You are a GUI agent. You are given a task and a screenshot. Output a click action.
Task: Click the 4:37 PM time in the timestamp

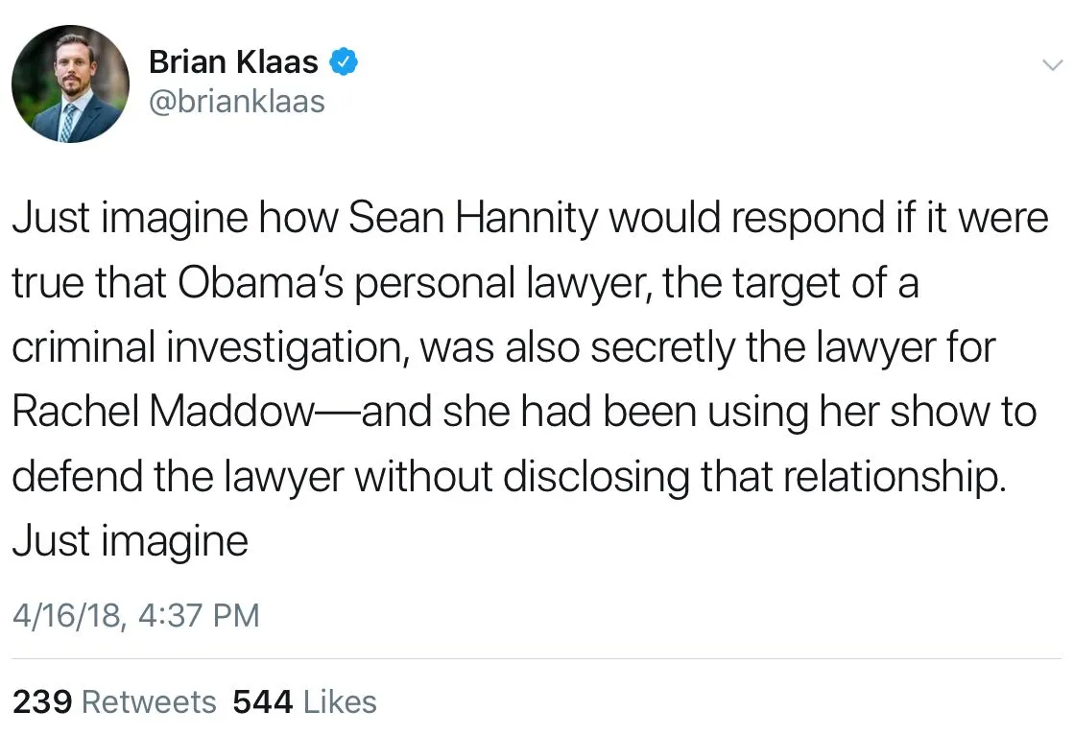199,615
